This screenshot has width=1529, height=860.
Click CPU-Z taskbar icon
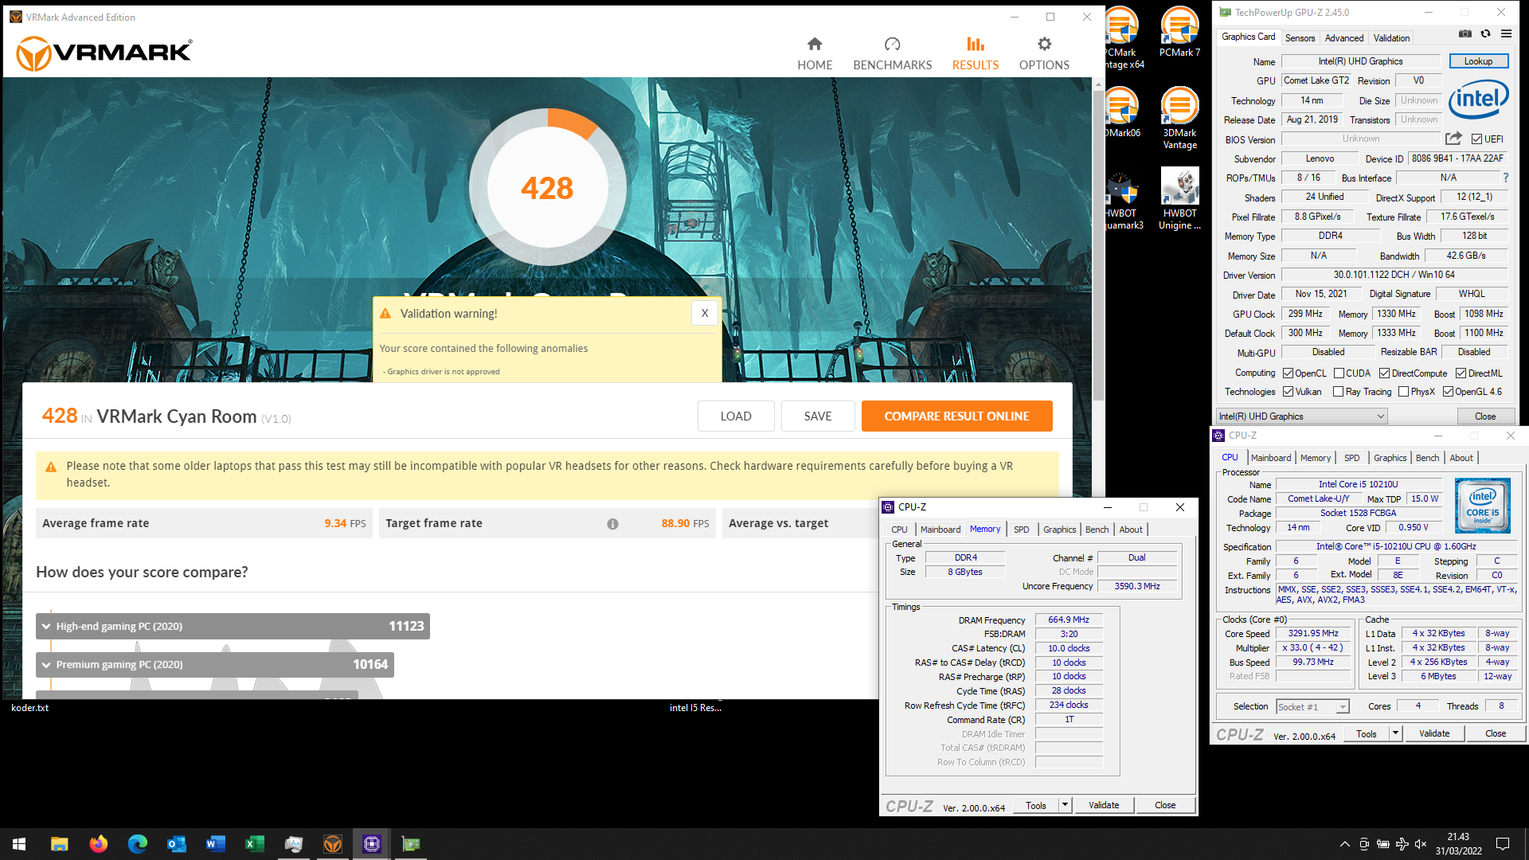click(372, 844)
